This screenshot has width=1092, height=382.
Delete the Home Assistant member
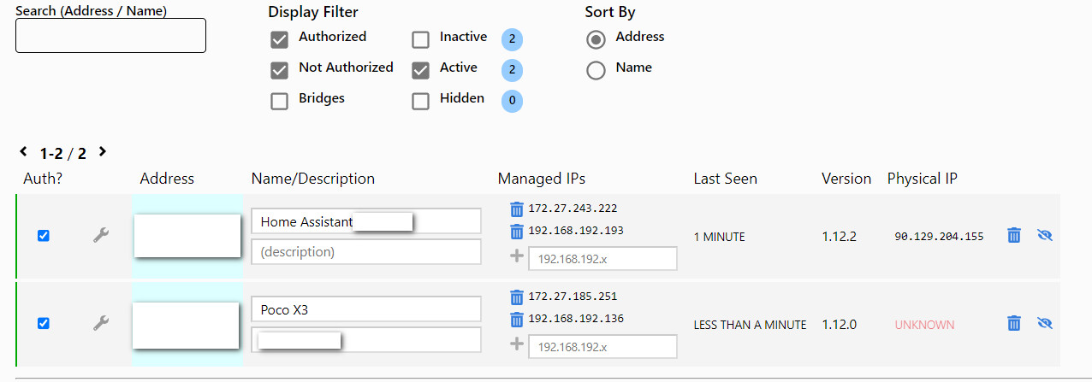tap(1014, 235)
